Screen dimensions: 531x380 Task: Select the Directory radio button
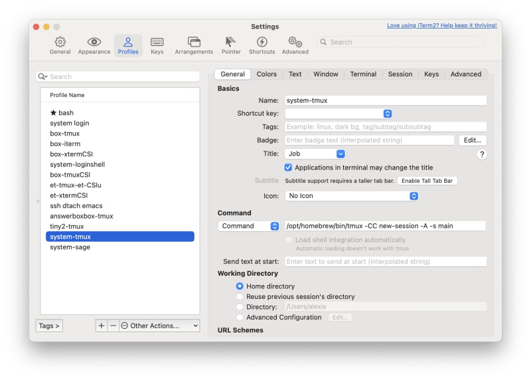coord(240,307)
